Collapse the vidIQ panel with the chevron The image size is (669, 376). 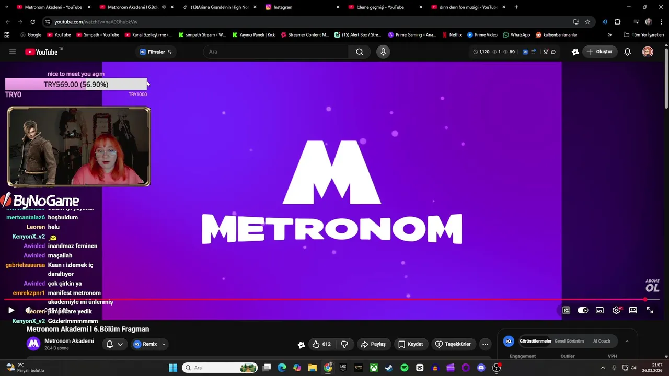coord(627,341)
